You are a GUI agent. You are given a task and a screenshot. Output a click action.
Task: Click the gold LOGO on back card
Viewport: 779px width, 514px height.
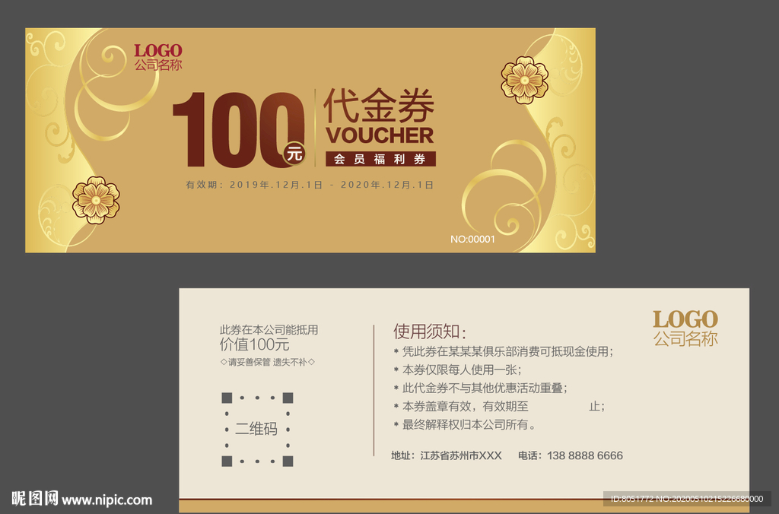(685, 320)
